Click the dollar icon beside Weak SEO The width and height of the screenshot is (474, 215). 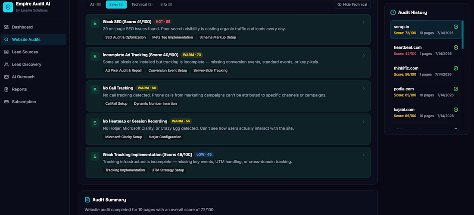pyautogui.click(x=95, y=23)
